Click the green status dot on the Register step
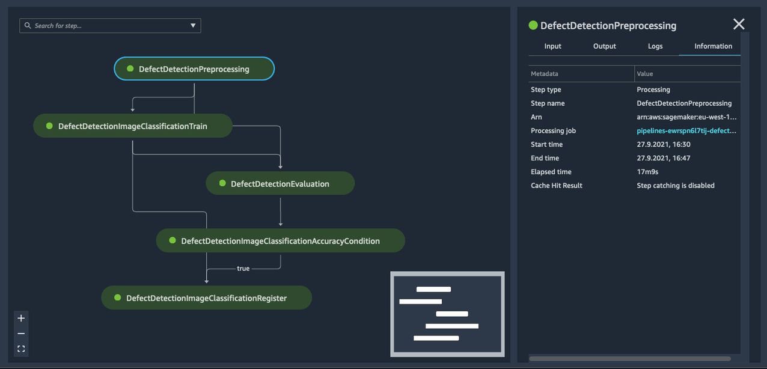 pyautogui.click(x=118, y=297)
